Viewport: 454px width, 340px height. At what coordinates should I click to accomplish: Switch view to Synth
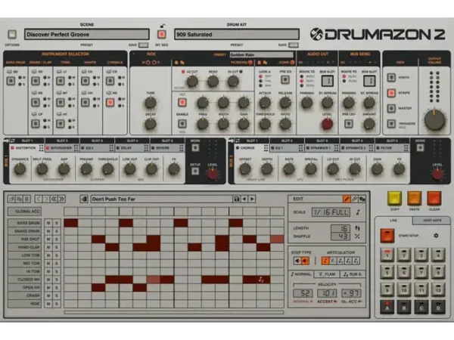391,77
